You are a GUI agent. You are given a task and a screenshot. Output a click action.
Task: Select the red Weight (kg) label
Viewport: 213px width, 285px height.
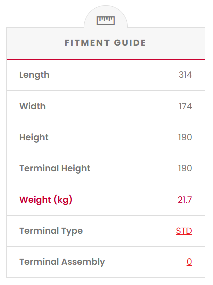(46, 200)
